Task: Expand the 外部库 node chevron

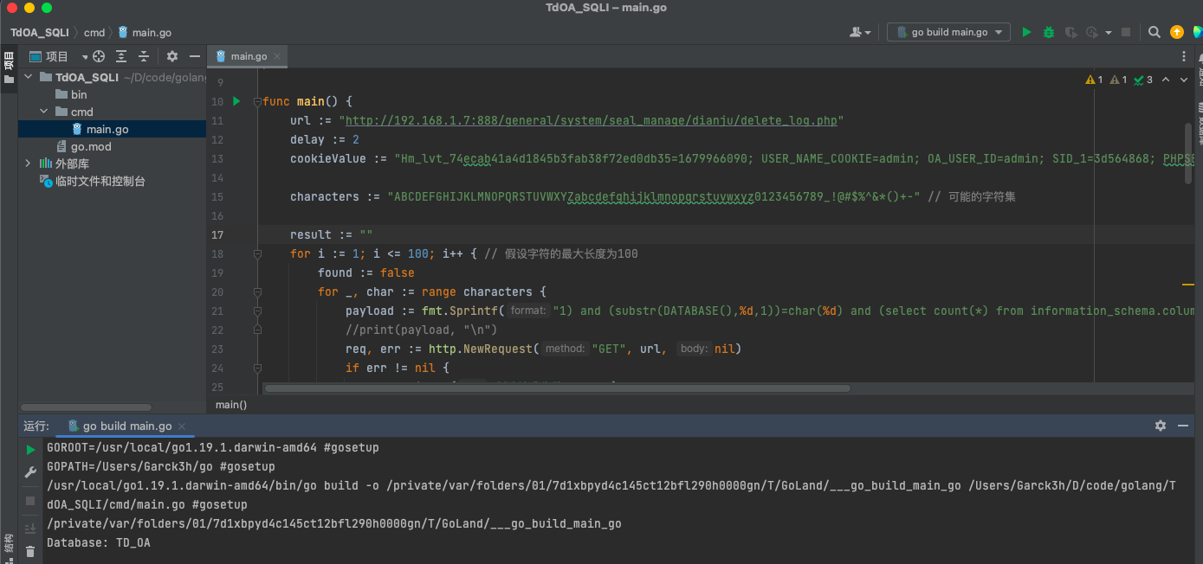Action: coord(28,163)
